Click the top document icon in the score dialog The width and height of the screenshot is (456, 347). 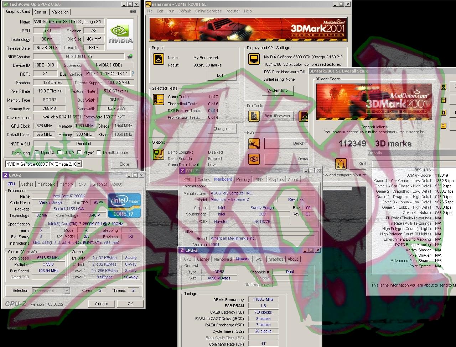[444, 87]
